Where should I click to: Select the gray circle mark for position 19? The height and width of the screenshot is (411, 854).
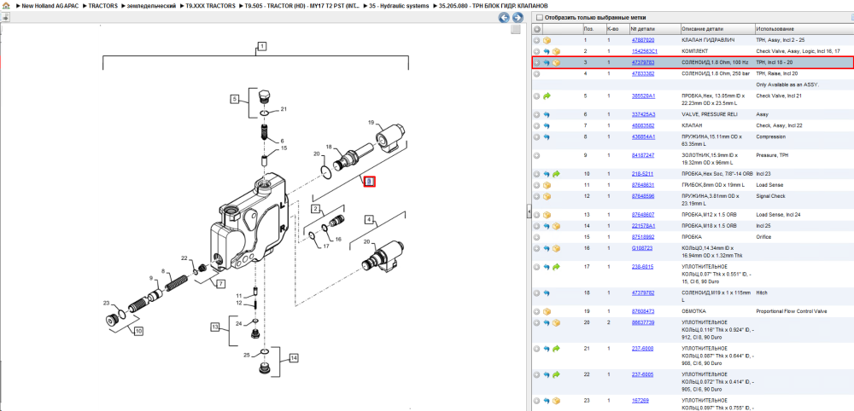[x=537, y=311]
